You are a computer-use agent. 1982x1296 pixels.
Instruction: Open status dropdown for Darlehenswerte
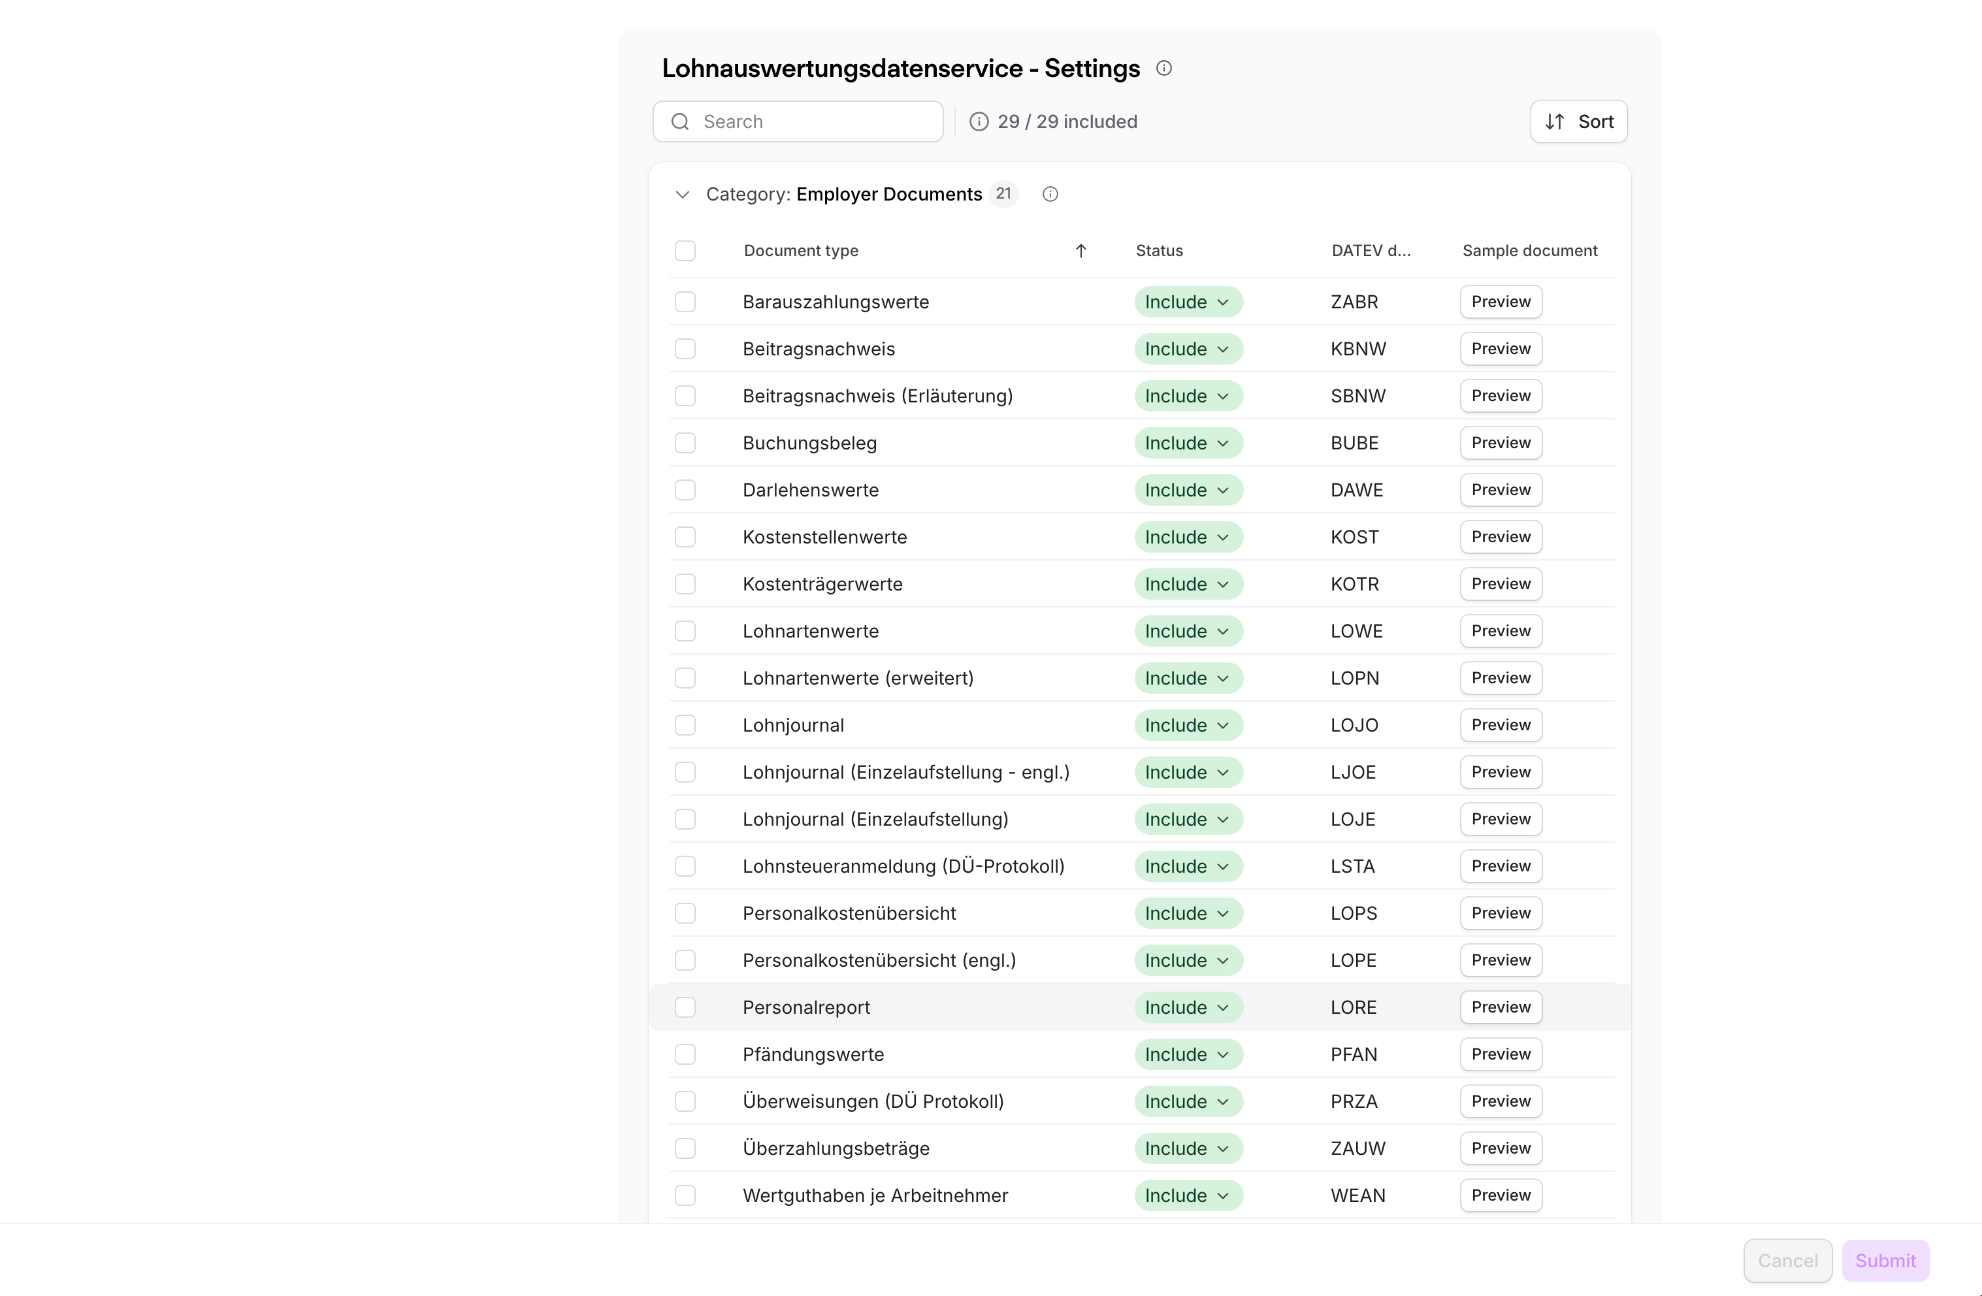click(x=1188, y=490)
